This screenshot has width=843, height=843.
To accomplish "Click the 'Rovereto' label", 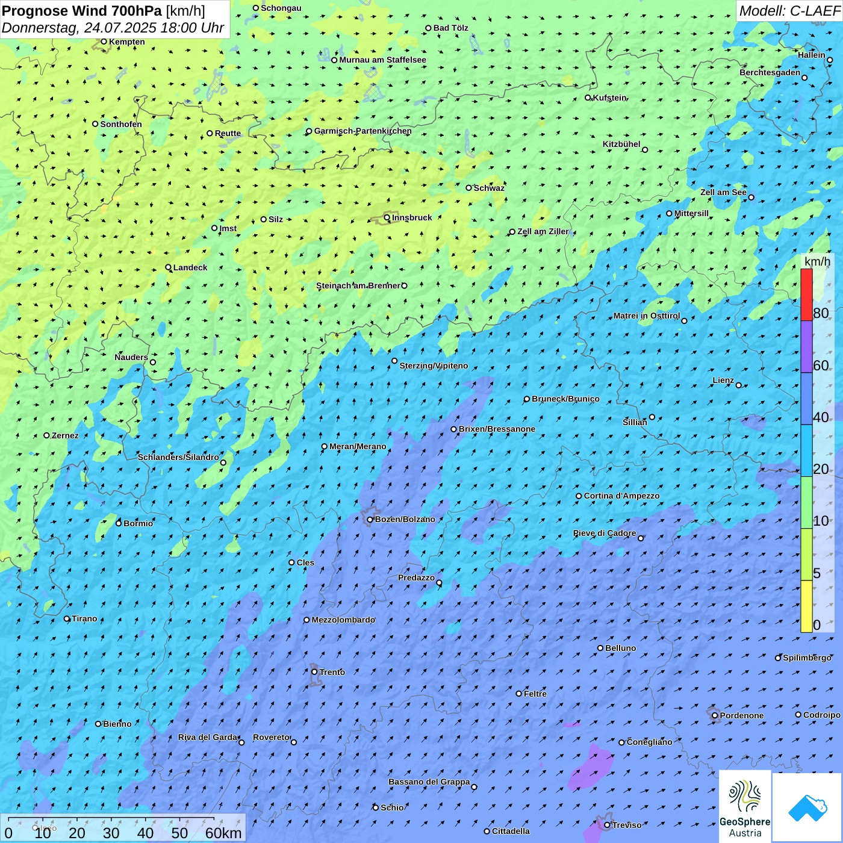I will [271, 737].
